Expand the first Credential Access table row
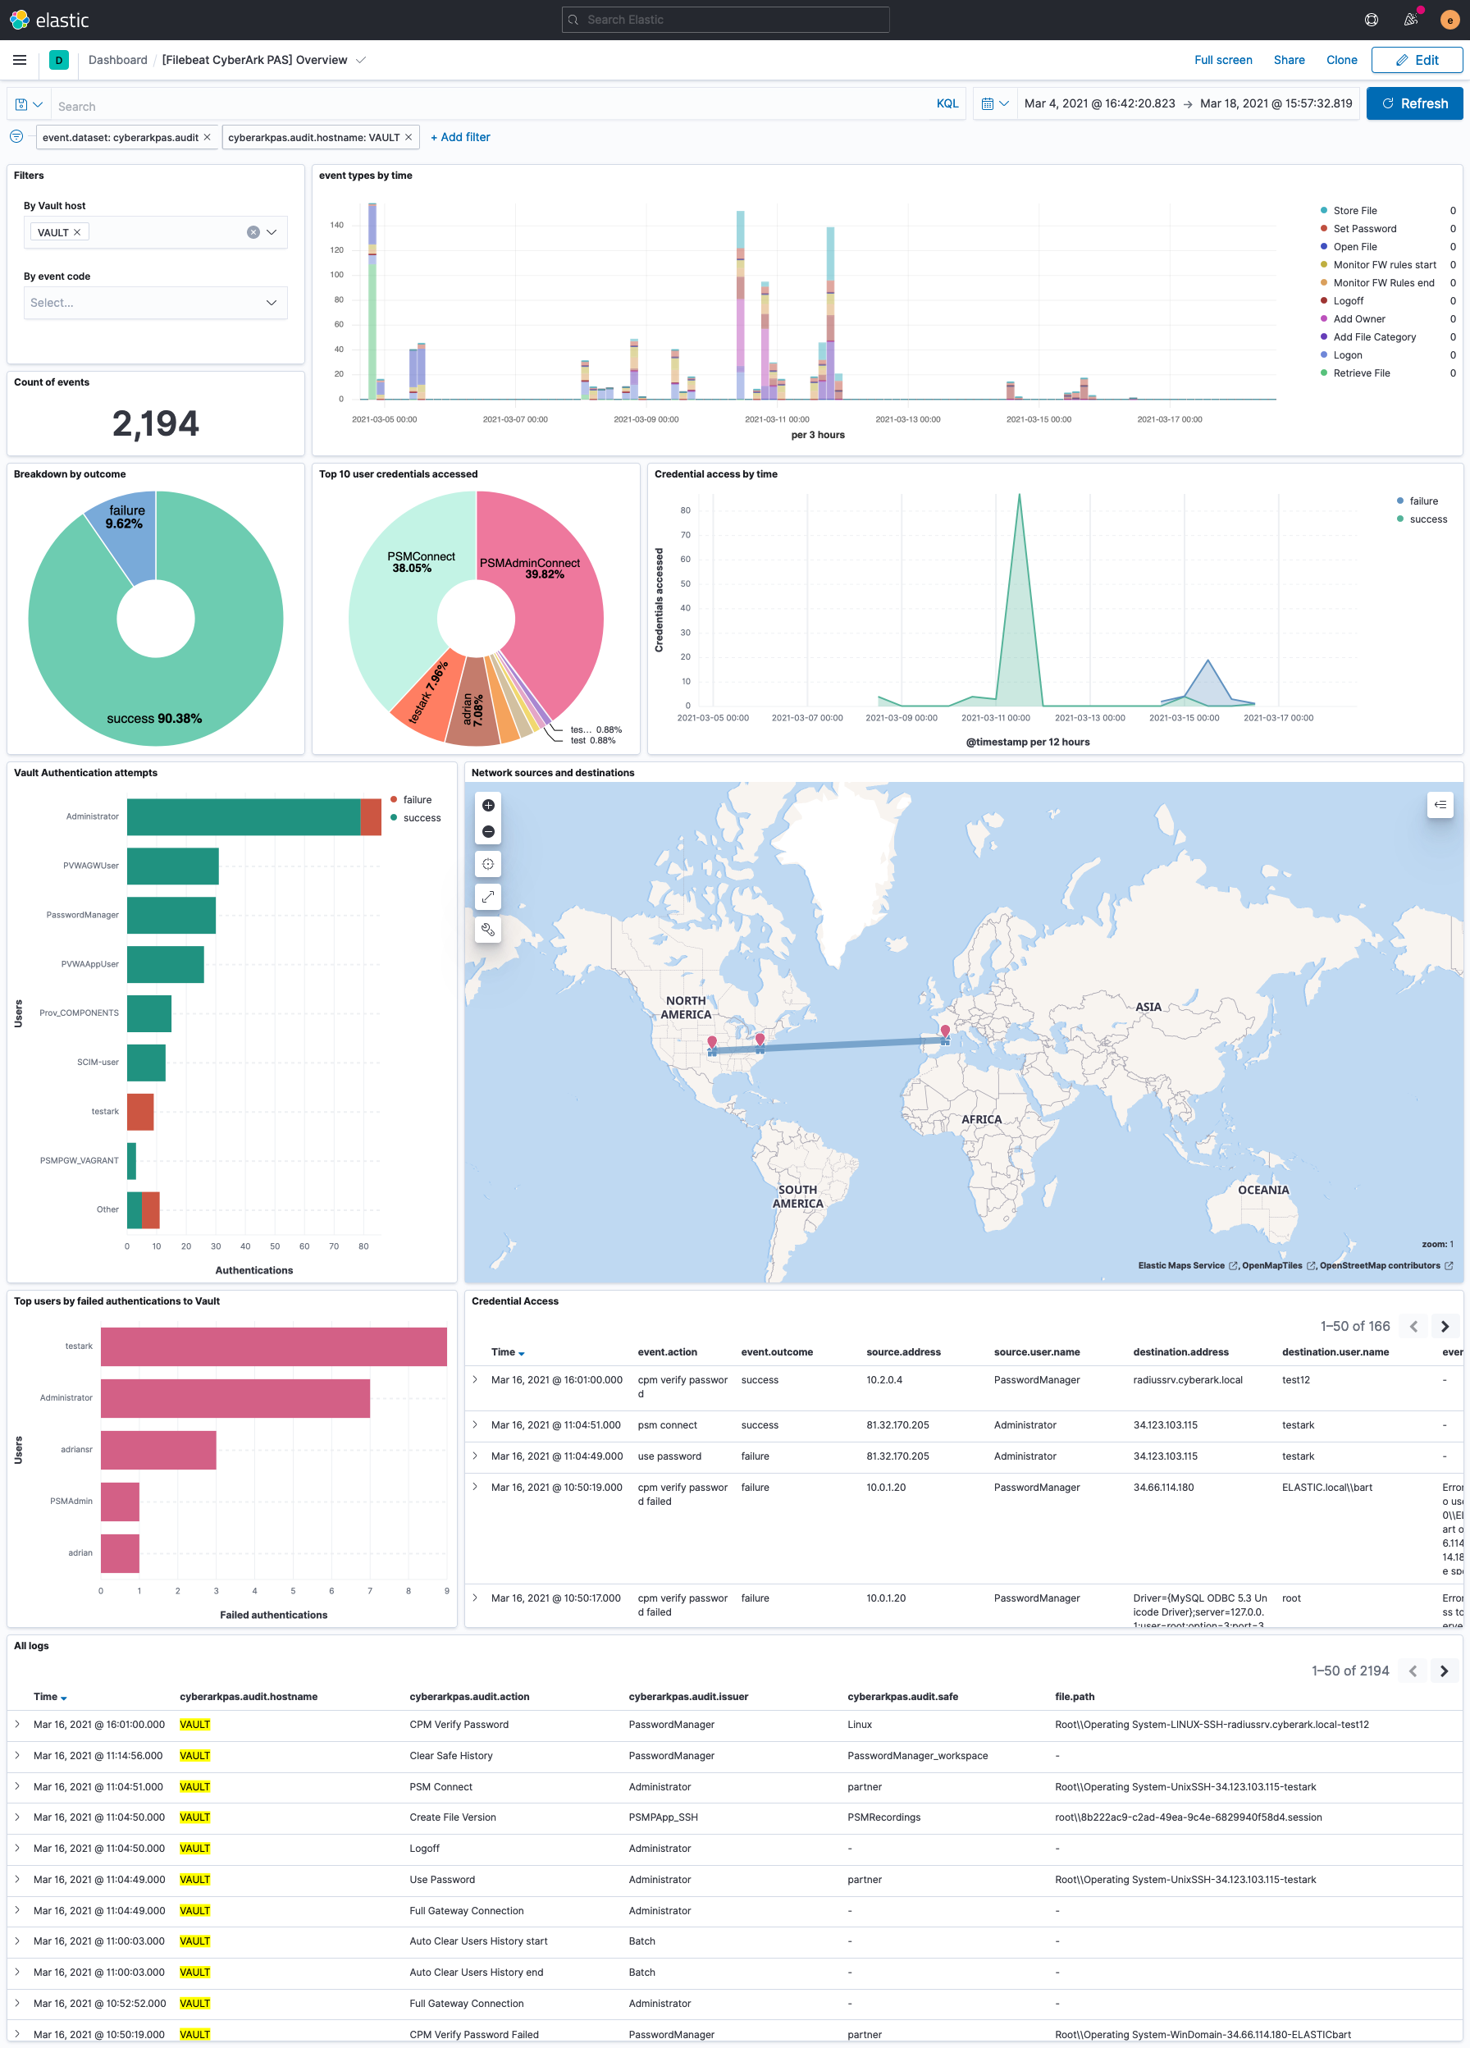The width and height of the screenshot is (1470, 2048). [x=475, y=1380]
